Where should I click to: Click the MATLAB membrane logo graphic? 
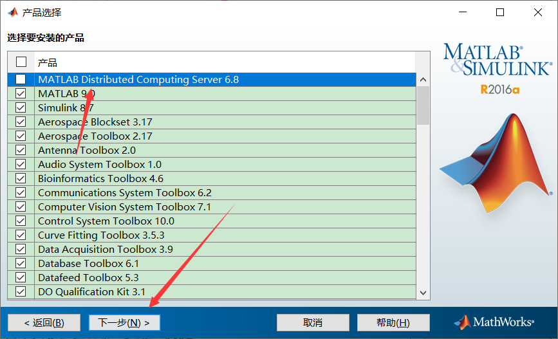496,163
